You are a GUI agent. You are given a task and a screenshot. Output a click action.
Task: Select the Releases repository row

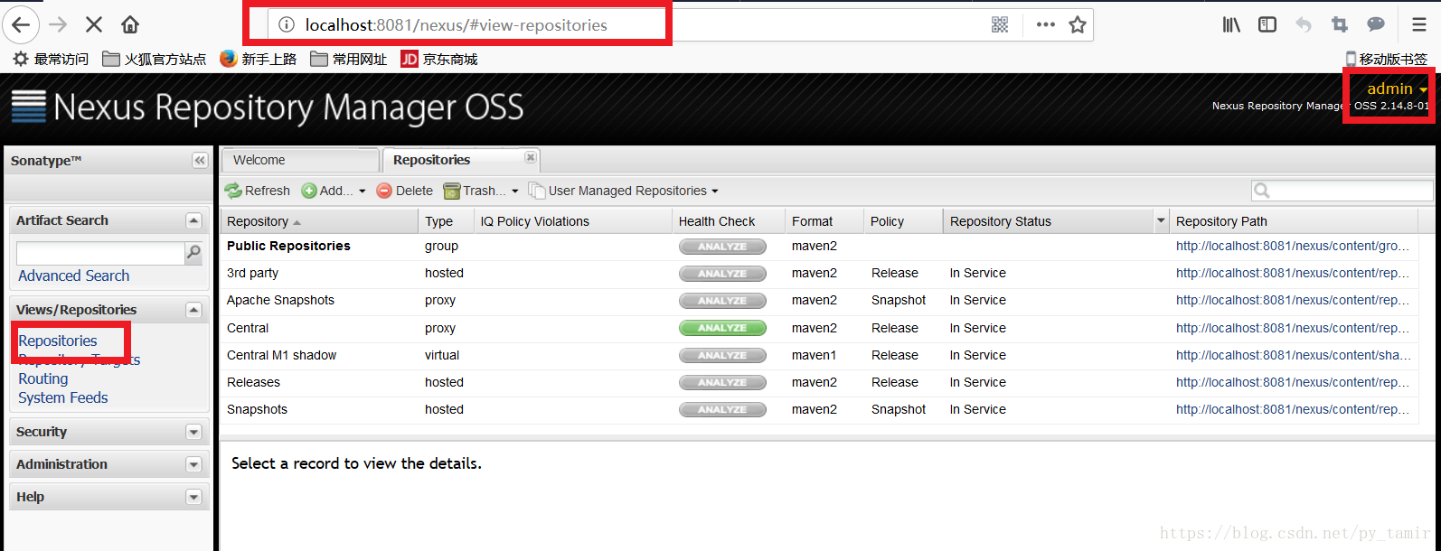pos(820,382)
